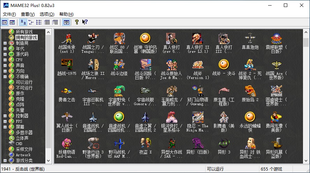Switch to list view in the toolbar
Screen dimensions: 310x173
pos(39,22)
